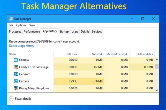Switch to the Services tab
The height and width of the screenshot is (110, 166).
tap(97, 31)
